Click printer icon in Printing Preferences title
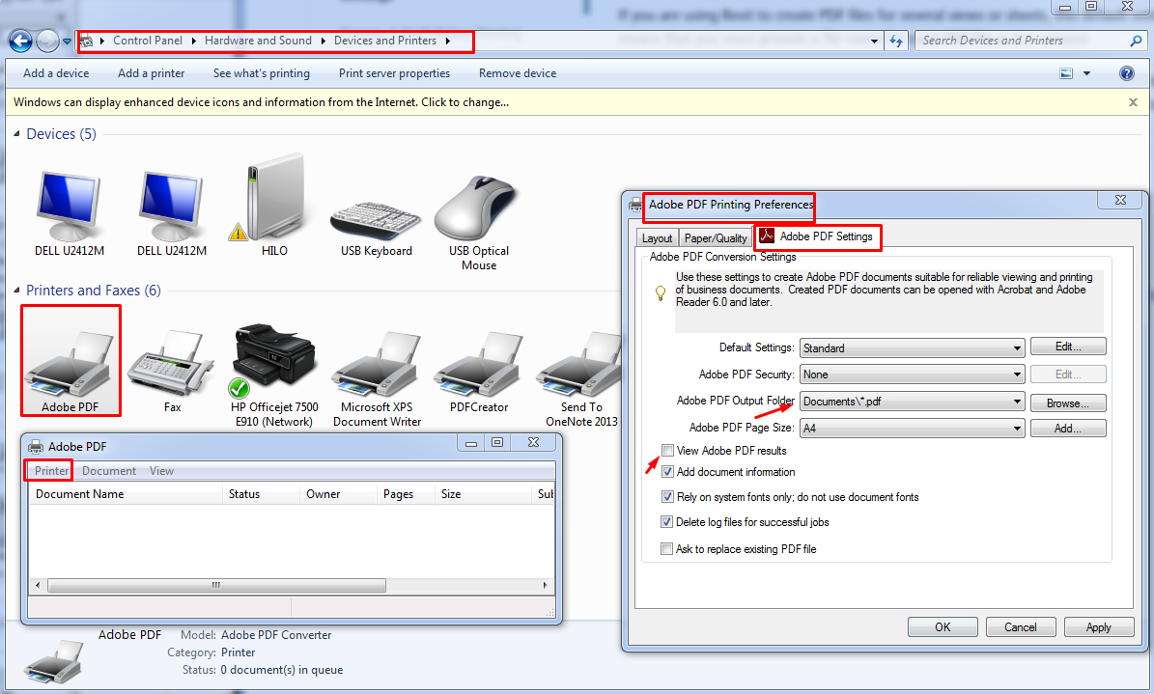Viewport: 1154px width, 694px height. [x=635, y=205]
